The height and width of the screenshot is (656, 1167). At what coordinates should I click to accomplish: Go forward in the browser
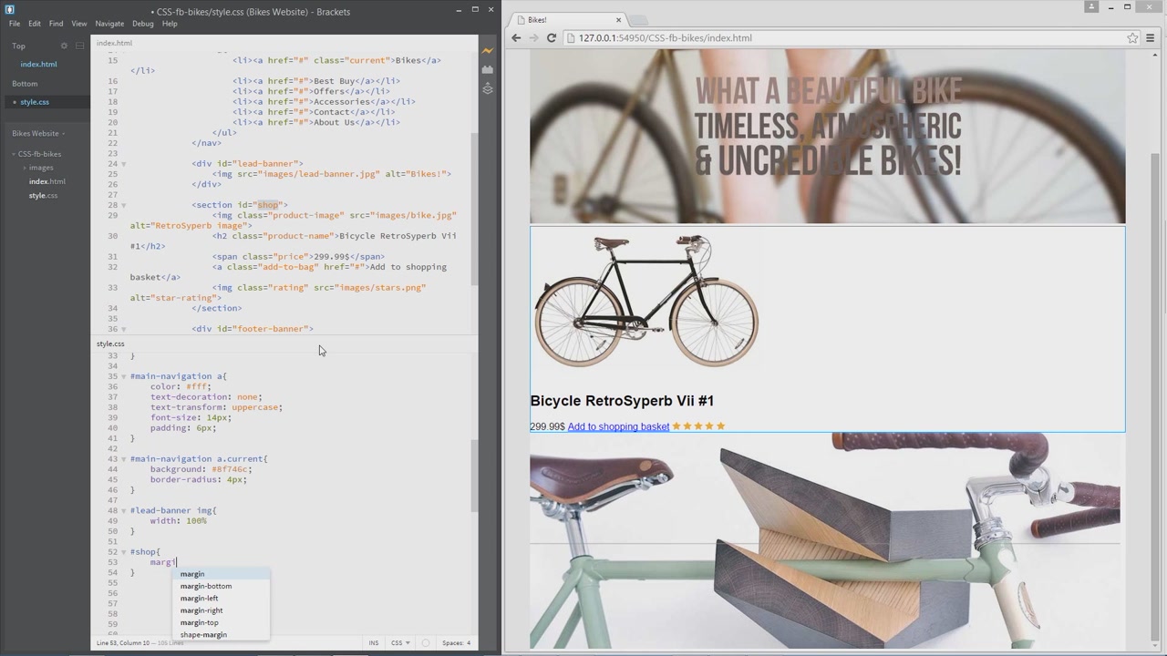click(x=533, y=37)
